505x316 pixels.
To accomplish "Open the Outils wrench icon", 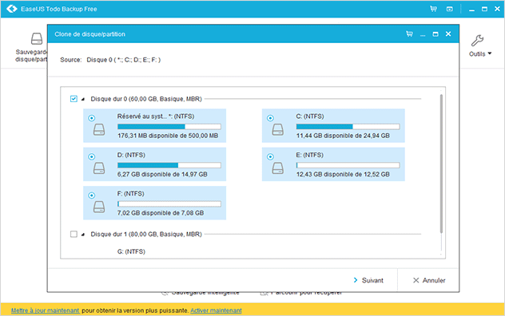I will click(x=477, y=41).
